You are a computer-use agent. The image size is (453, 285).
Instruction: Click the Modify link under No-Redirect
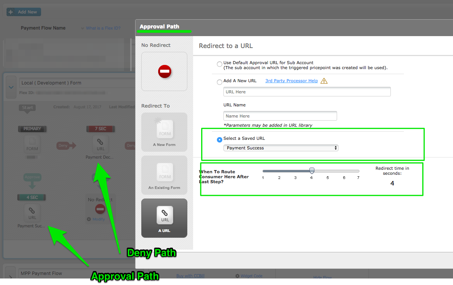99,219
